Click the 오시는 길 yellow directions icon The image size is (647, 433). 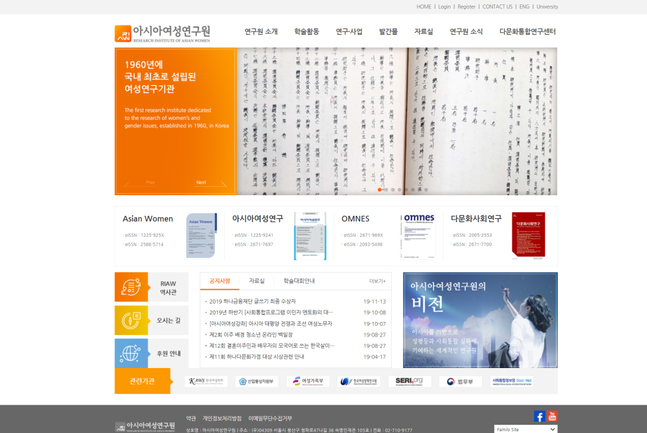tap(131, 320)
